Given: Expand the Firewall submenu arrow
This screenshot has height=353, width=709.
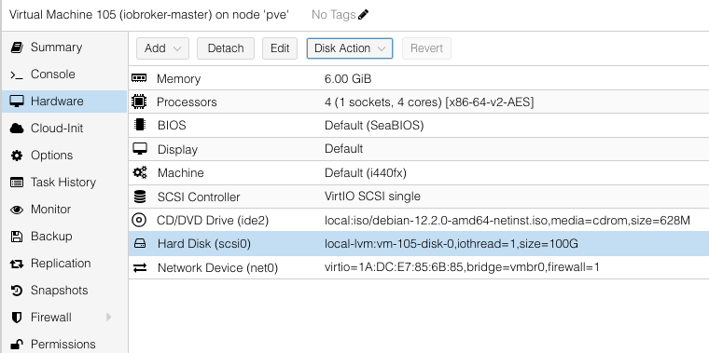Looking at the screenshot, I should click(108, 318).
